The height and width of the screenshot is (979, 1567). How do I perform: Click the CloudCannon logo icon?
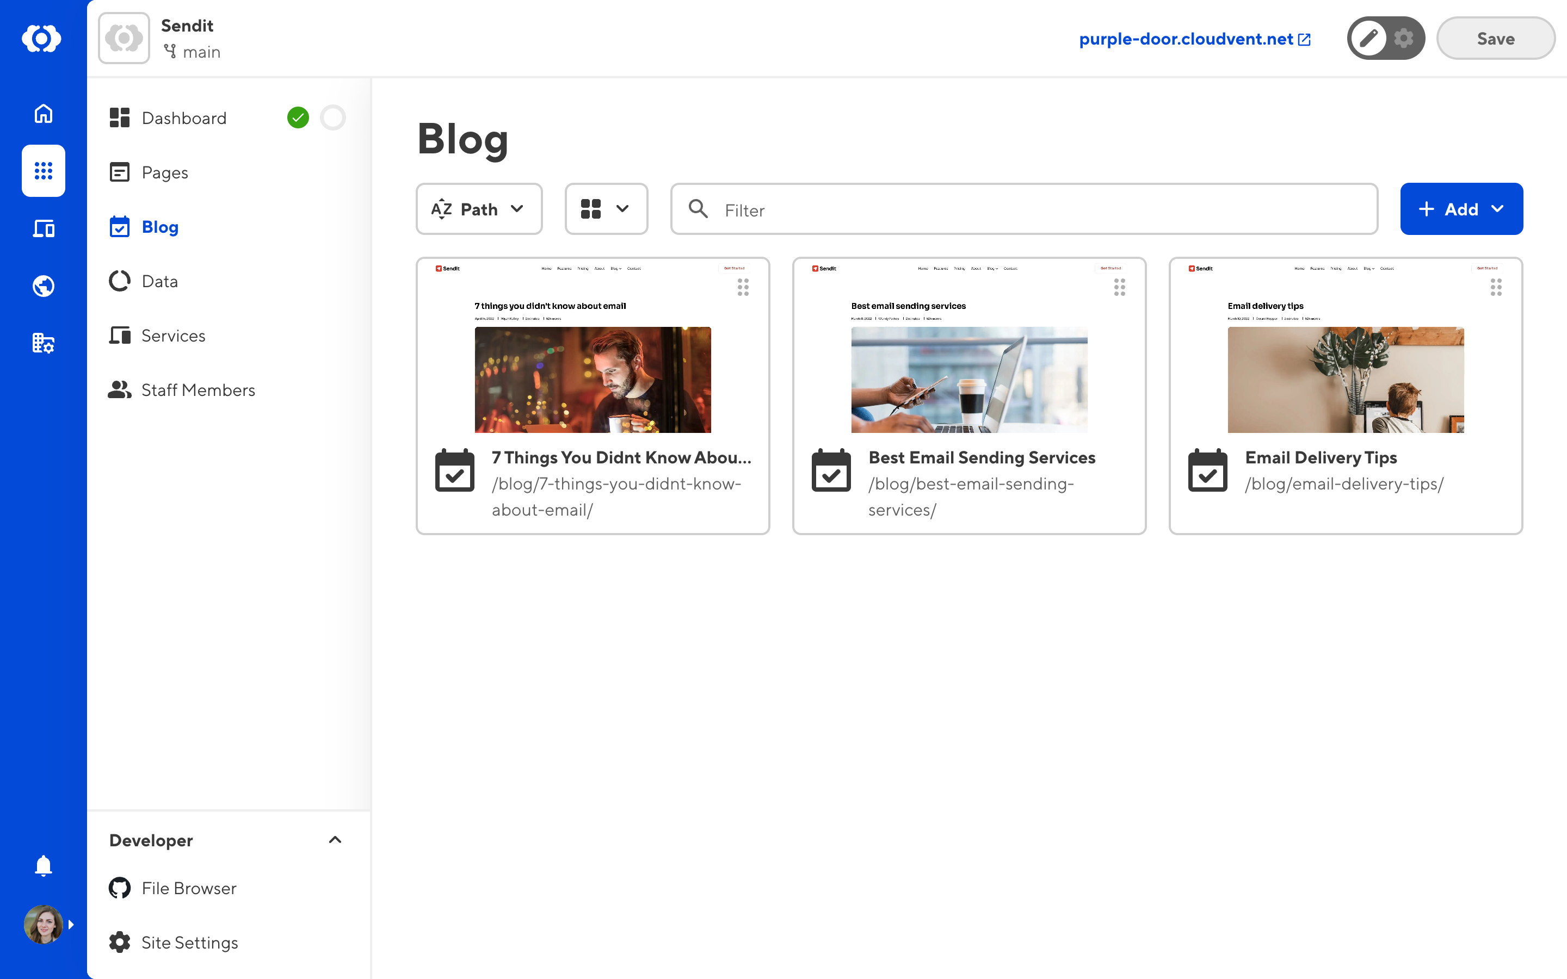[x=41, y=39]
